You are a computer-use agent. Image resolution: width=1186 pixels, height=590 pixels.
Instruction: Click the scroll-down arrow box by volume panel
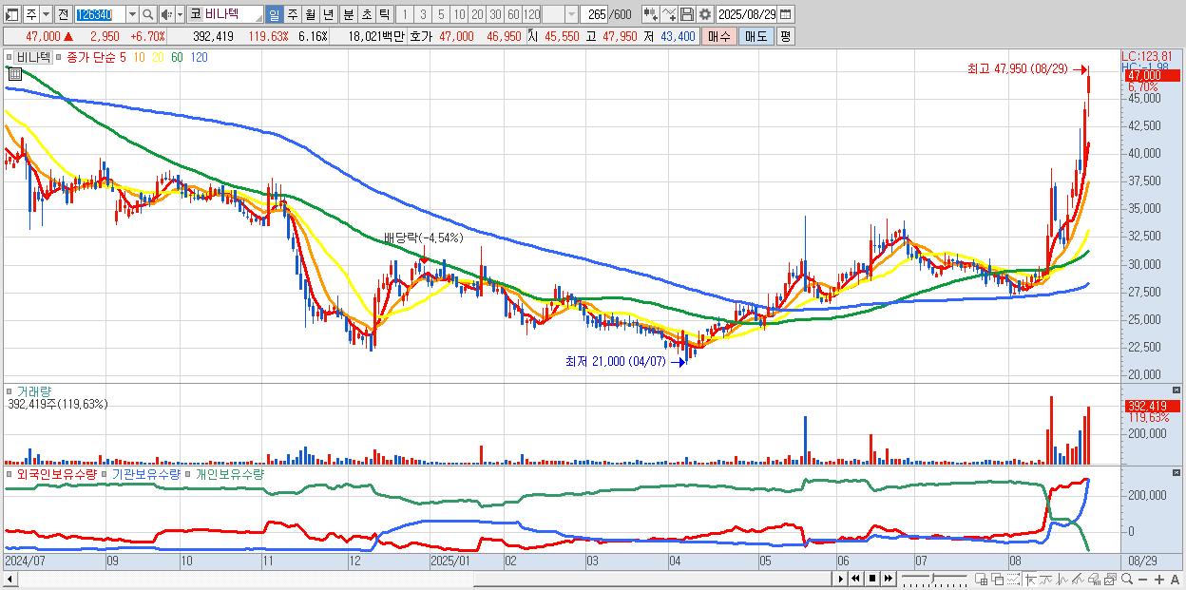click(1176, 390)
